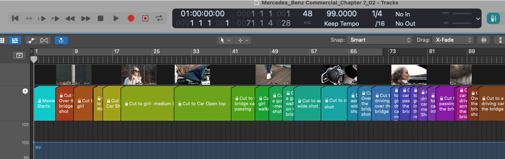
Task: Click the playhead at bar 1
Action: tap(34, 59)
